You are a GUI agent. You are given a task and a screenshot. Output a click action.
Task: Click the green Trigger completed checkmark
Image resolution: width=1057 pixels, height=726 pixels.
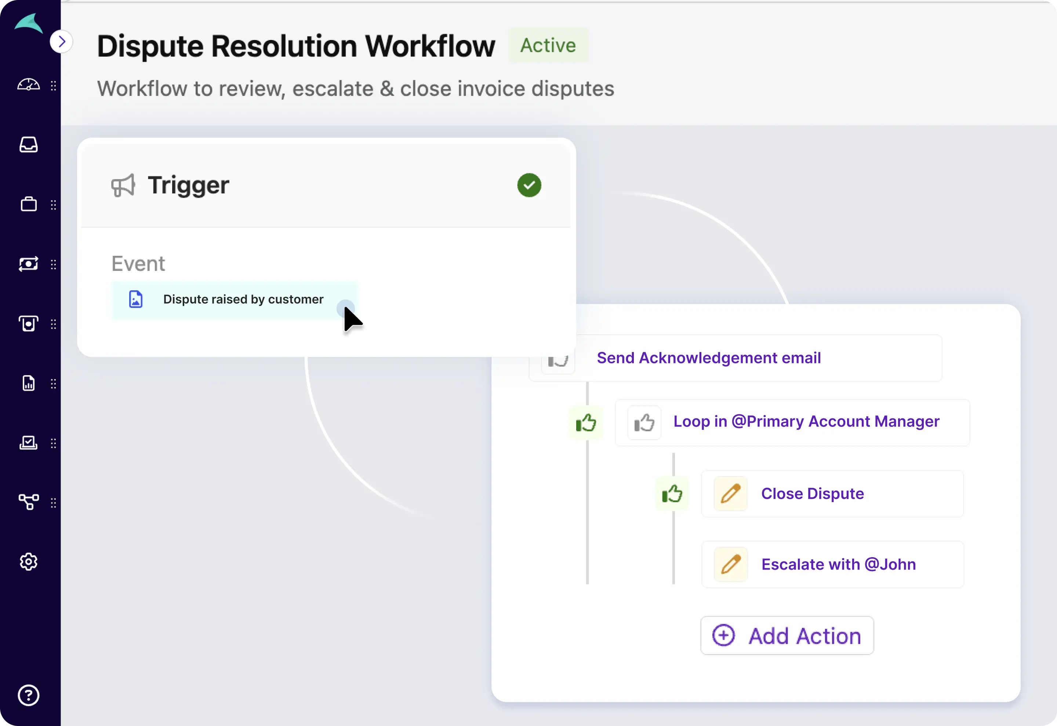pyautogui.click(x=529, y=185)
